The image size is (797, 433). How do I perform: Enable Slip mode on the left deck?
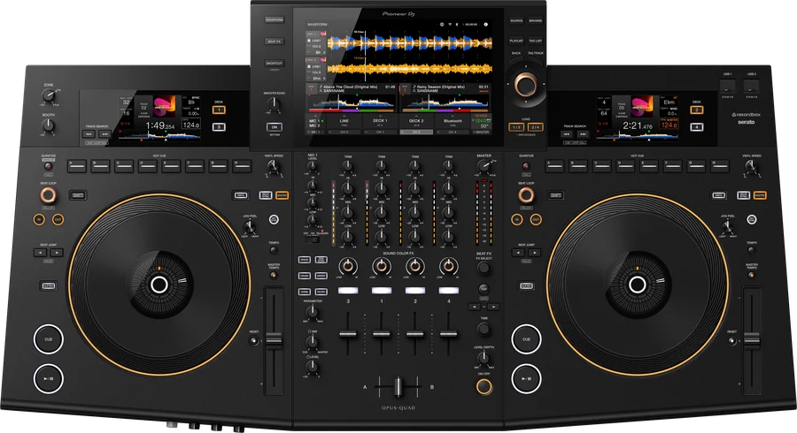(x=49, y=286)
